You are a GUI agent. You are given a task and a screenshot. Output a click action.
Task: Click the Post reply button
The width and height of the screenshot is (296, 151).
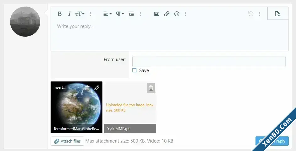(x=272, y=141)
